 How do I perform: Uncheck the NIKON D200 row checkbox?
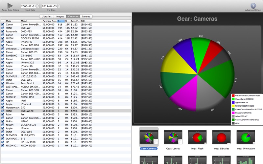point(3,145)
